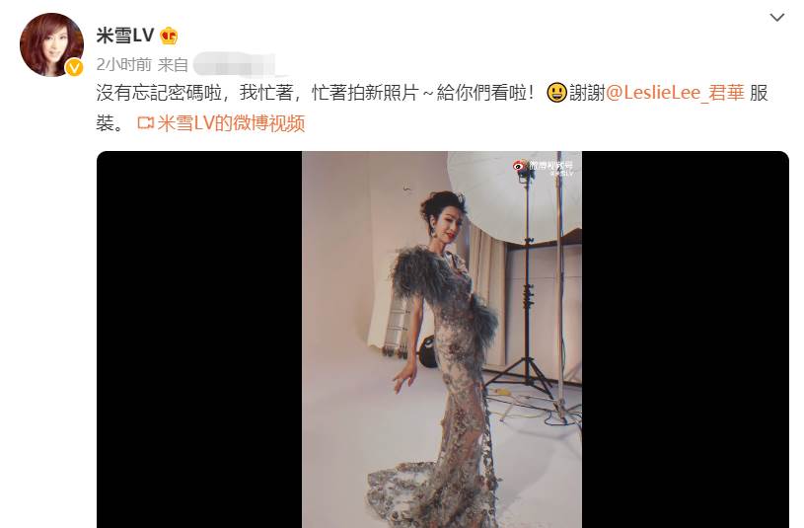Image resolution: width=804 pixels, height=528 pixels.
Task: Click the white studio umbrella in video frame
Action: click(514, 197)
